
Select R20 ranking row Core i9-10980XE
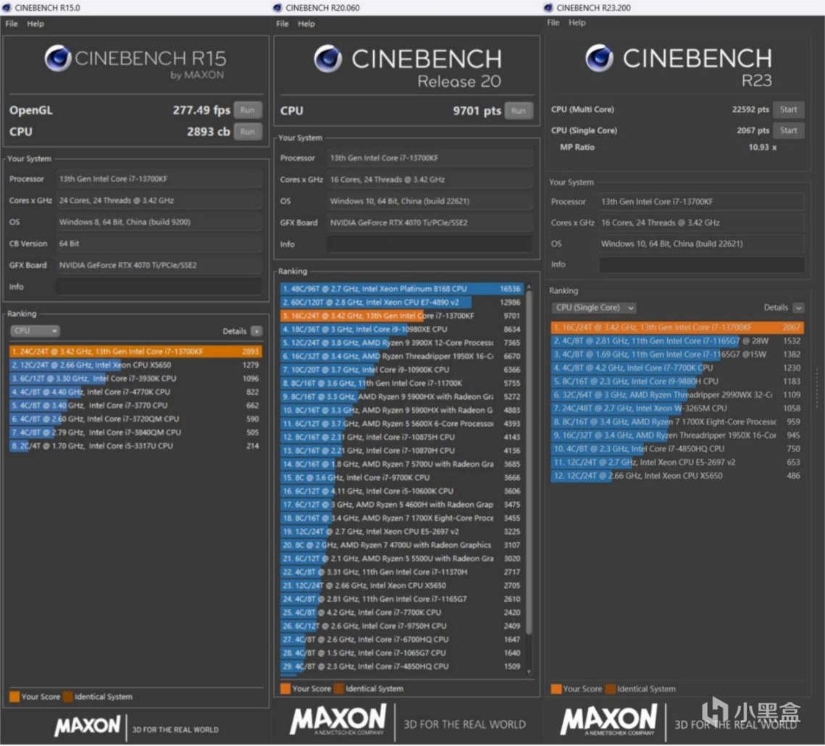click(x=401, y=330)
